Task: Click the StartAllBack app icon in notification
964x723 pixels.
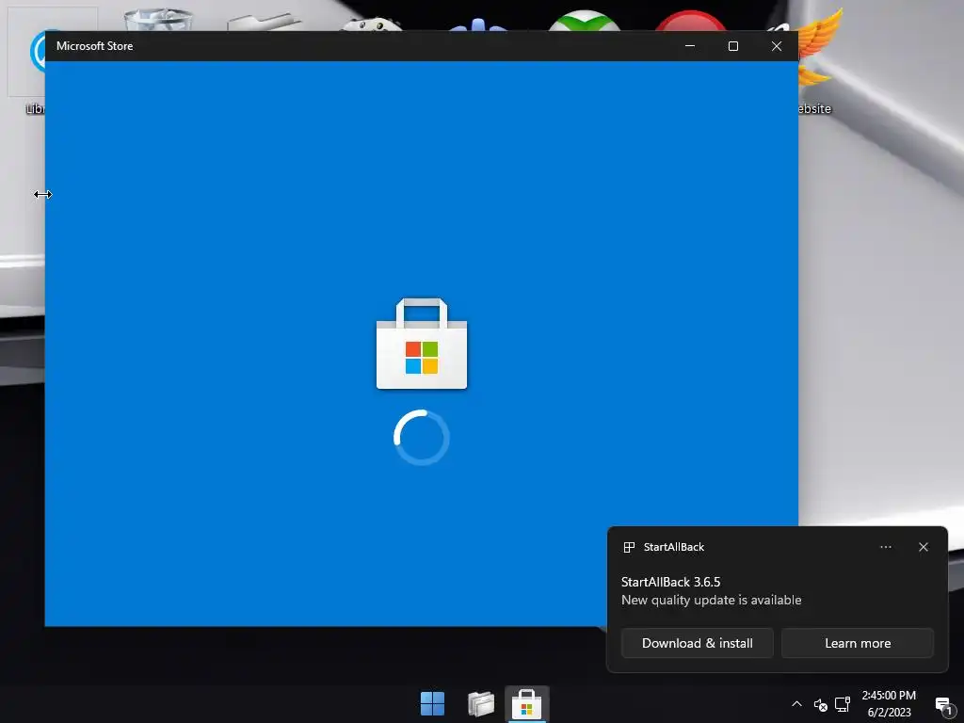Action: 629,547
